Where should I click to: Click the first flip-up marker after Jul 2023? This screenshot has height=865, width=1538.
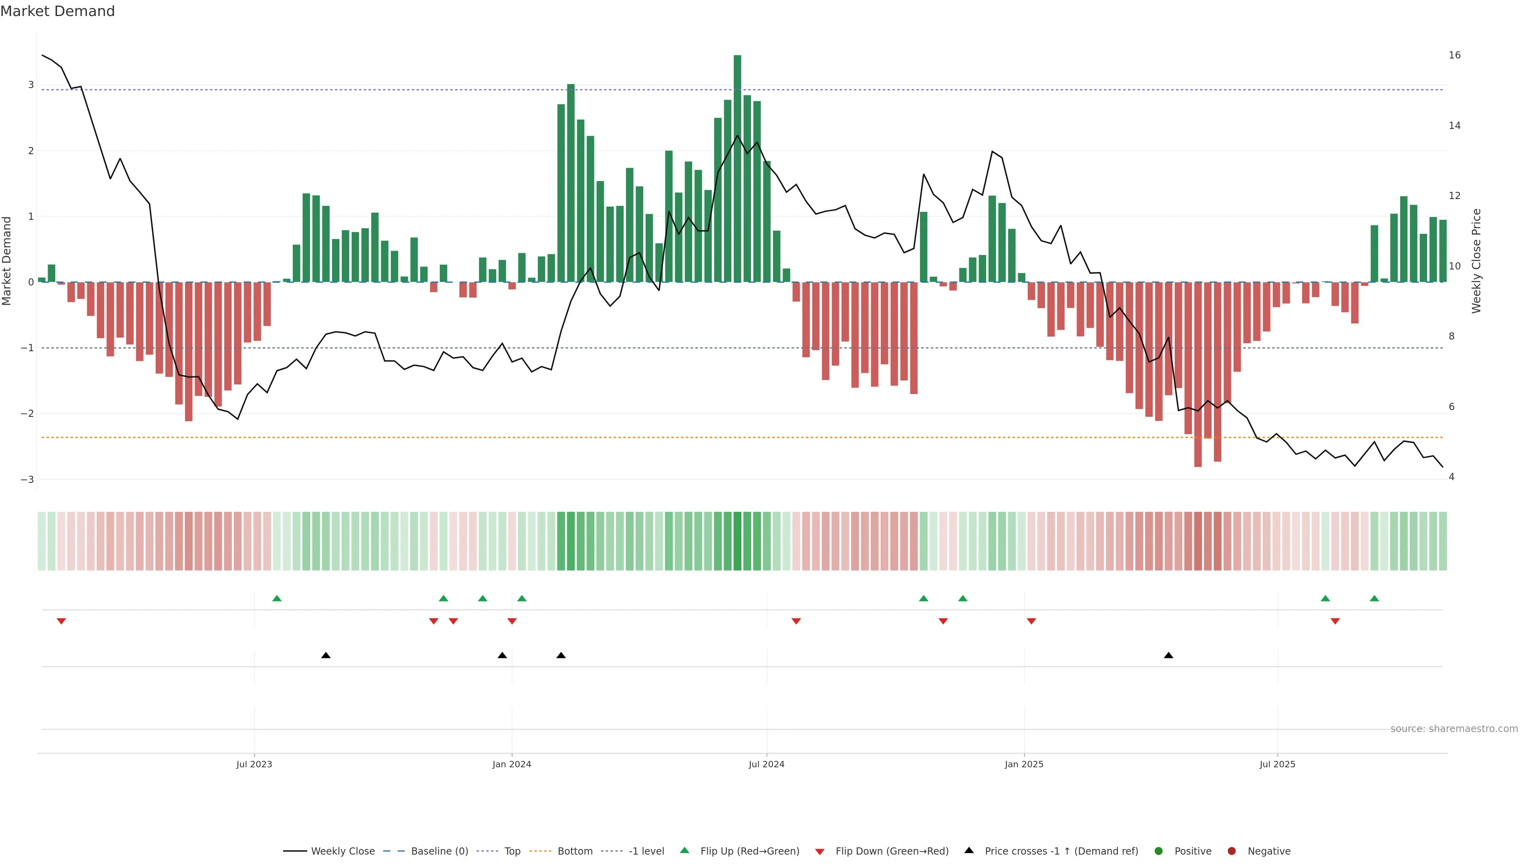click(x=276, y=599)
